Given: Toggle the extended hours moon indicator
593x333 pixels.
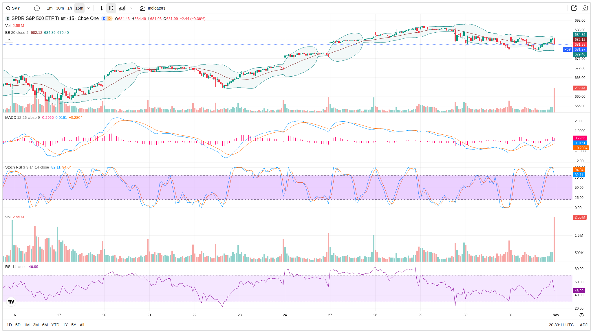Looking at the screenshot, I should (x=104, y=18).
